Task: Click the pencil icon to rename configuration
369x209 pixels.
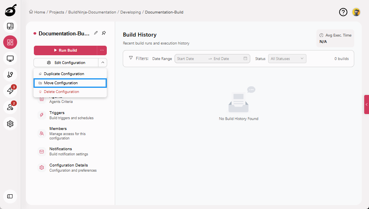Action: (96, 33)
